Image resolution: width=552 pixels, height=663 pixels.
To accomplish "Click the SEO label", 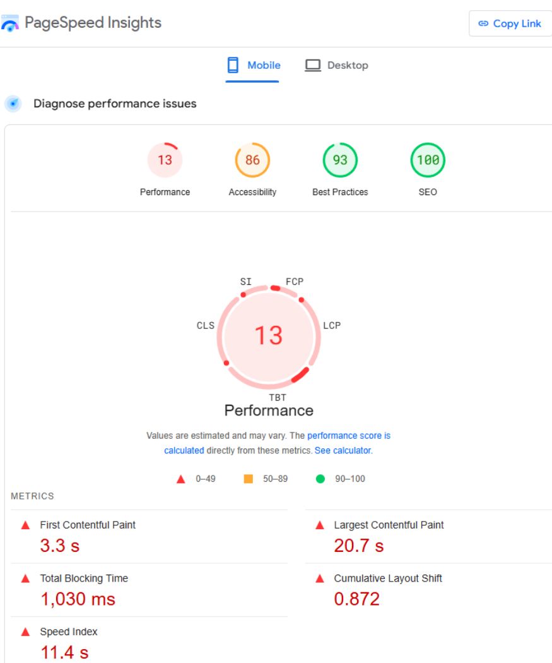I will (428, 192).
